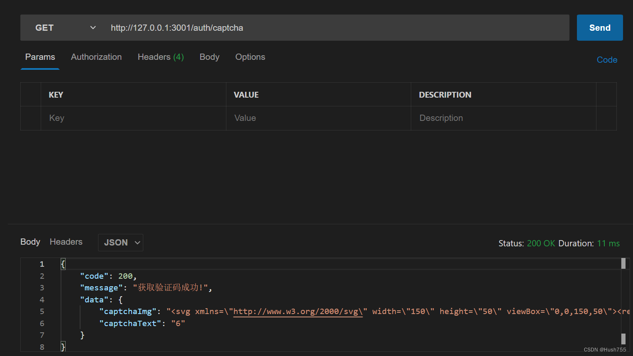The width and height of the screenshot is (633, 356).
Task: Select the request Body tab
Action: click(x=209, y=57)
